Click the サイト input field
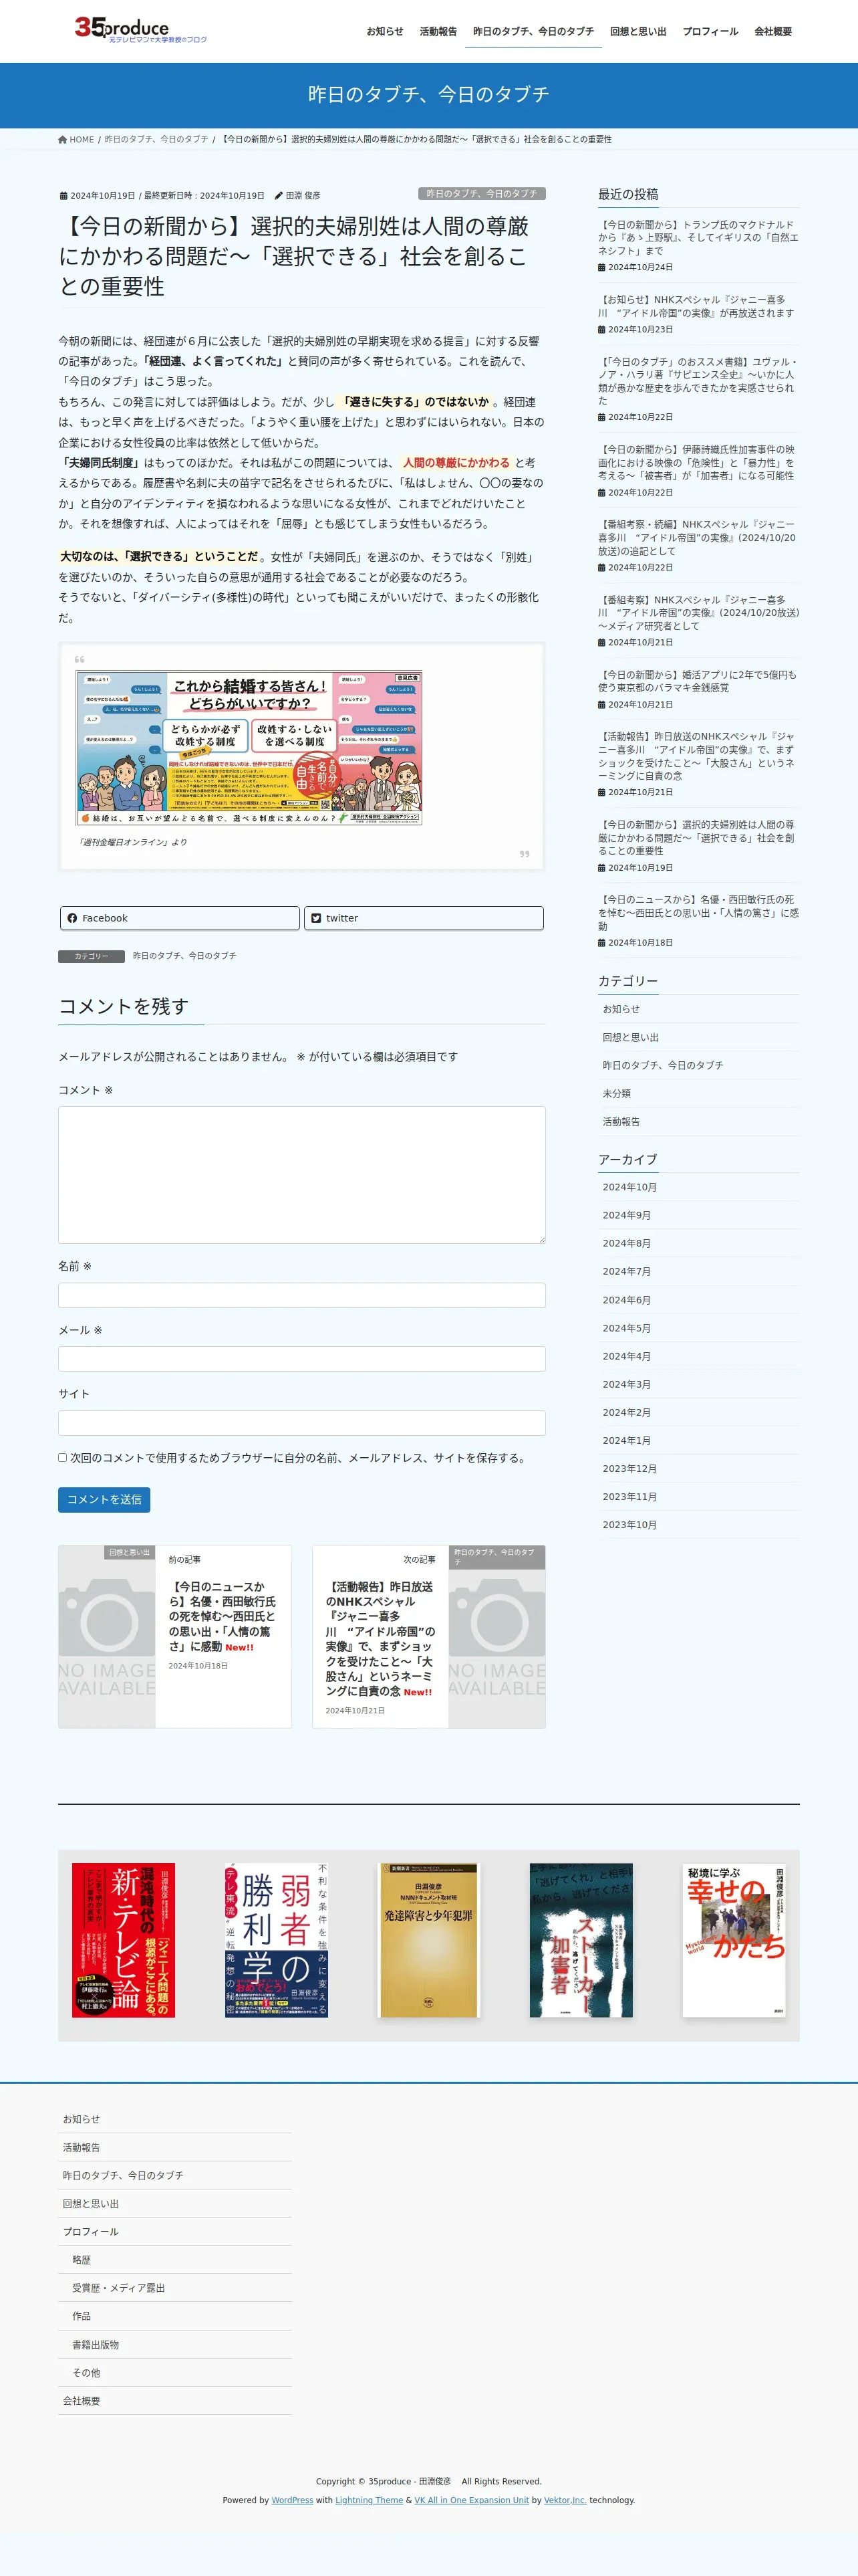858x2576 pixels. (x=301, y=1423)
